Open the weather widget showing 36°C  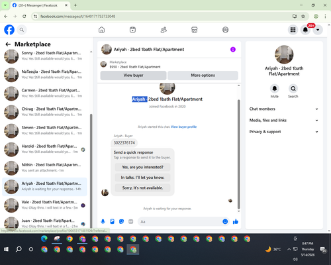(273, 249)
